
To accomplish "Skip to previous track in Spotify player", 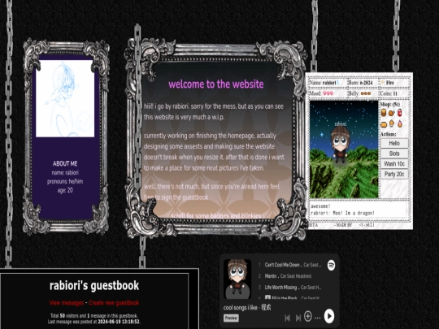I will [x=288, y=318].
